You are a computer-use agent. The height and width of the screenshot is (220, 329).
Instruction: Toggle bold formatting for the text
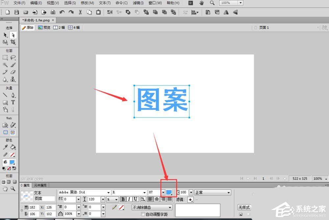pyautogui.click(x=123, y=199)
